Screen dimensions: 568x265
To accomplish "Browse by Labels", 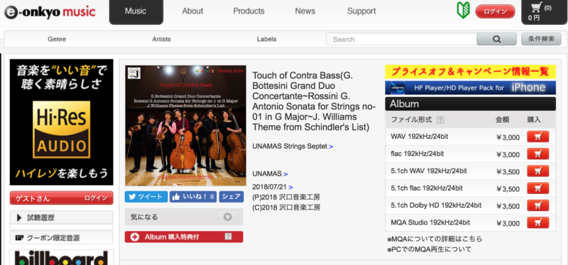I will (x=267, y=39).
